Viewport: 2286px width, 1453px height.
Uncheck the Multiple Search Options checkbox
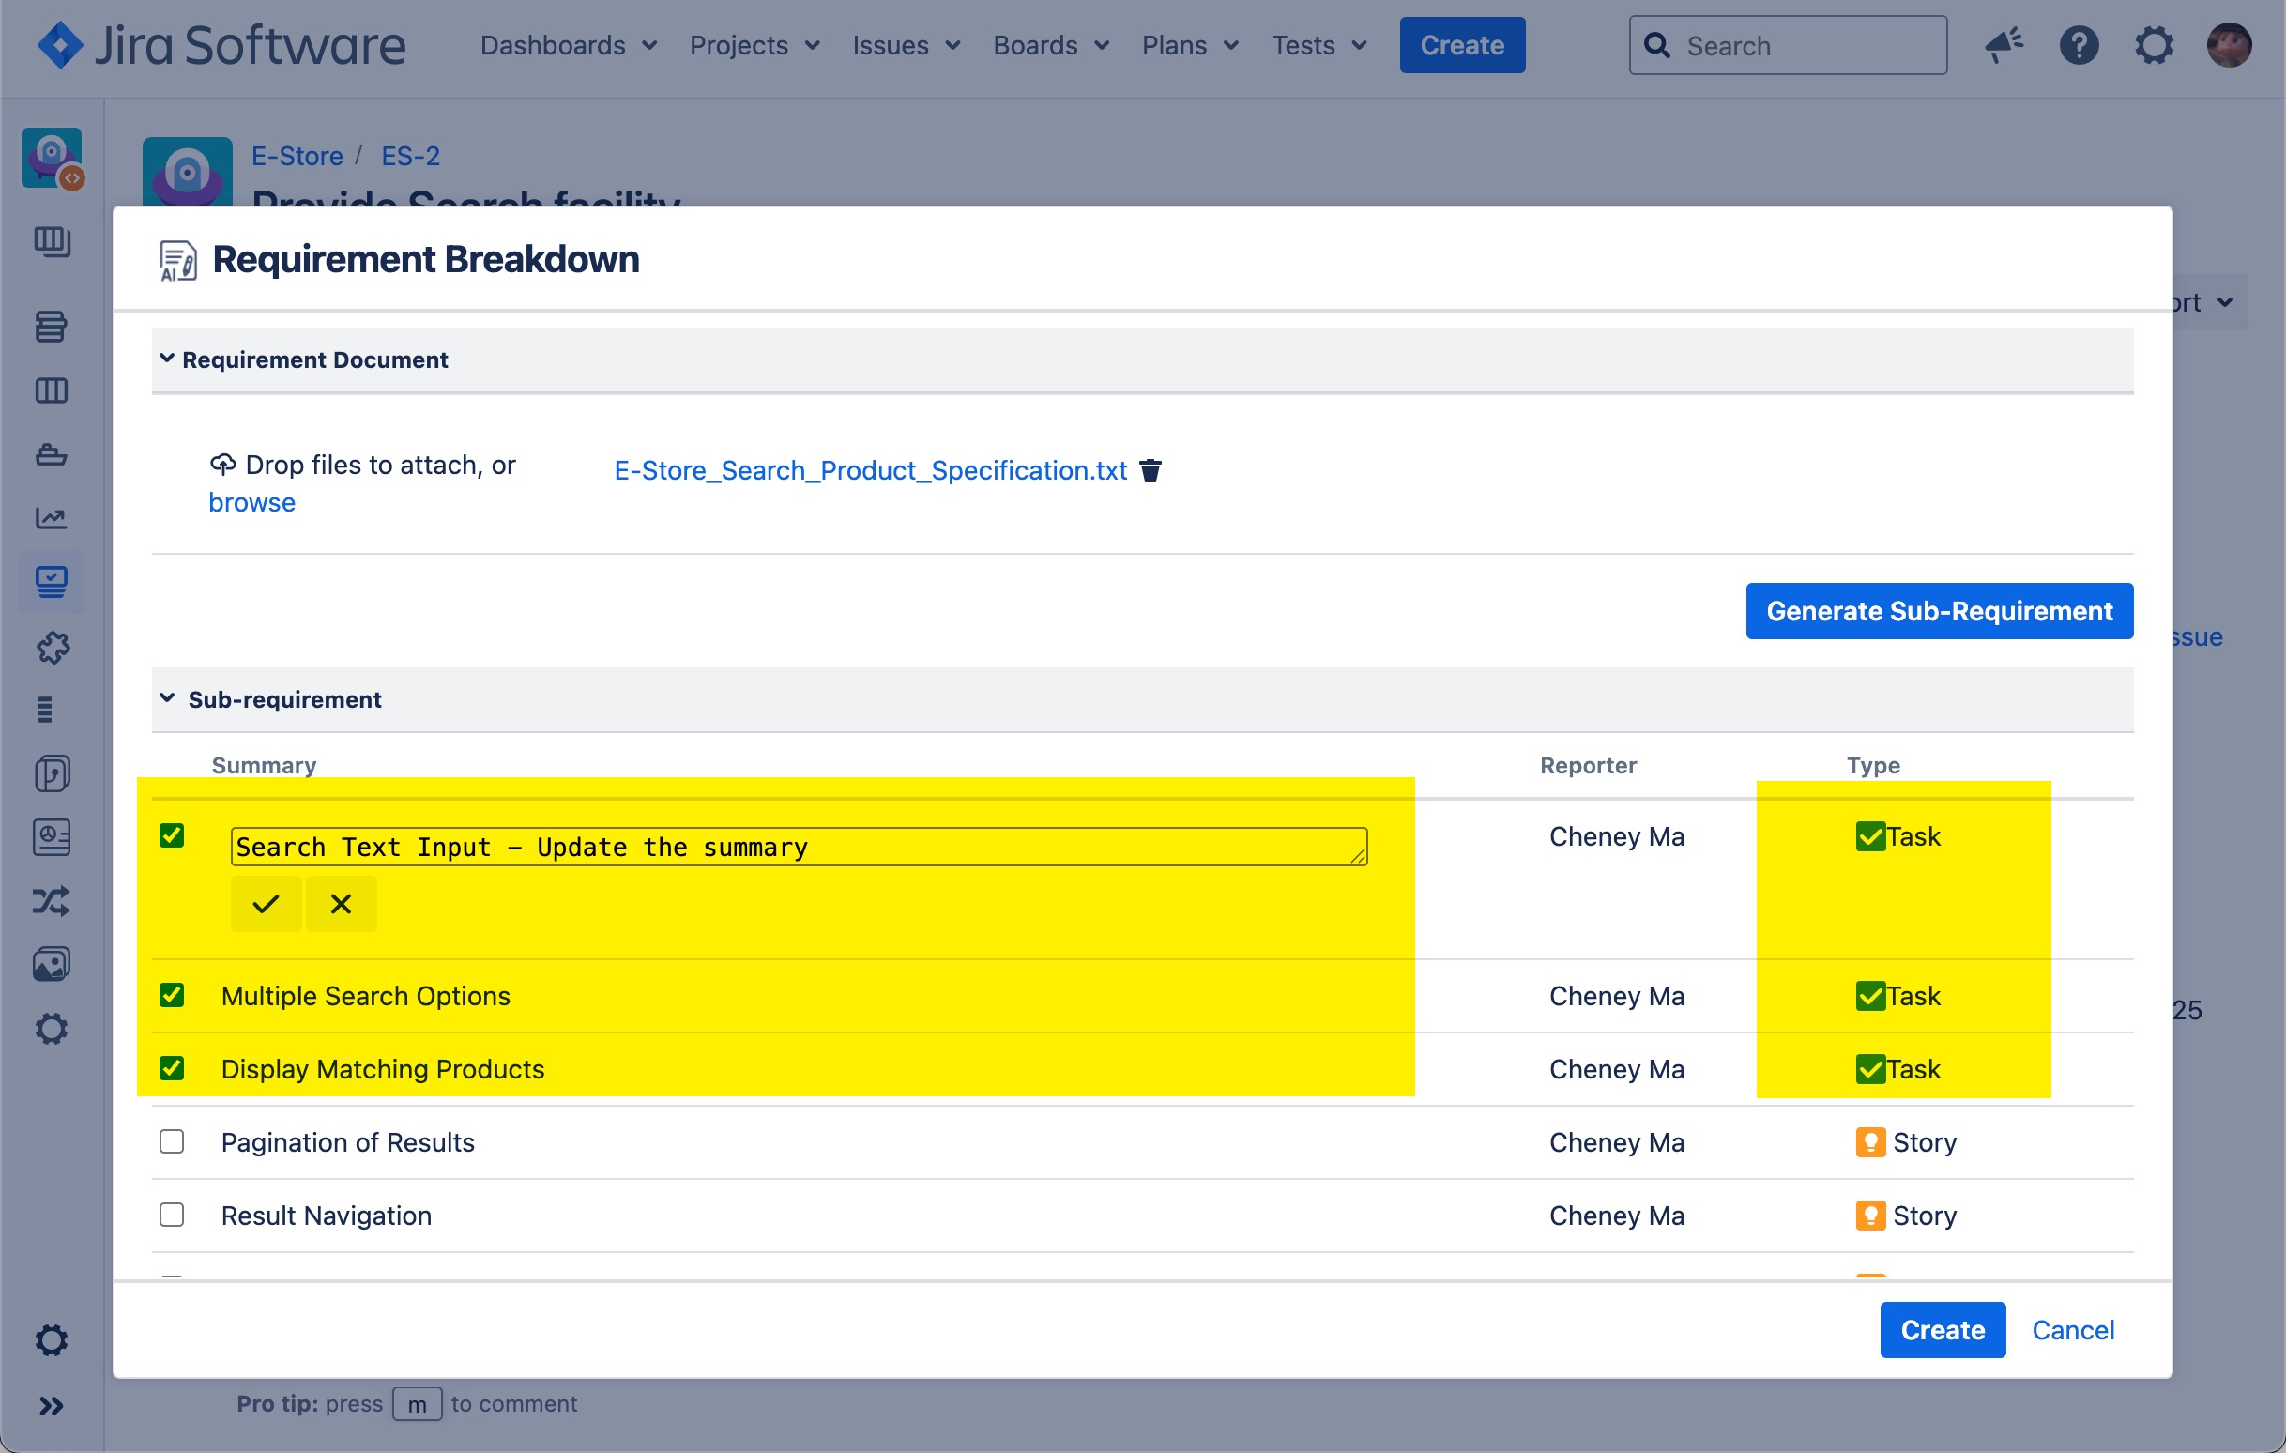[x=172, y=995]
